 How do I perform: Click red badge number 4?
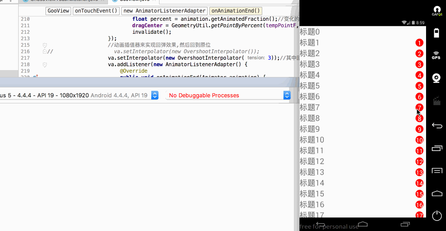pos(419,75)
